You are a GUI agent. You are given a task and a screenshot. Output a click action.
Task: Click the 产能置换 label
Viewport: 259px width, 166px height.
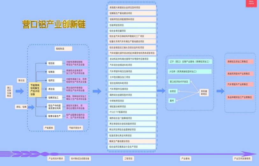click(49, 128)
